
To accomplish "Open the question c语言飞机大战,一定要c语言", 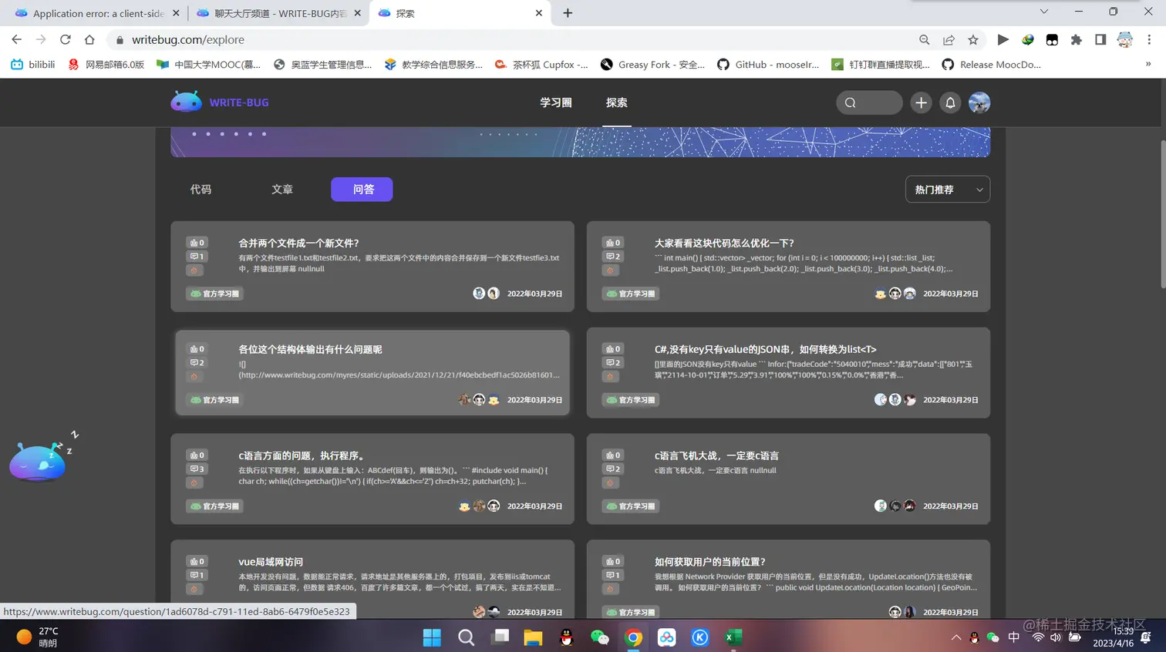I will click(x=716, y=455).
